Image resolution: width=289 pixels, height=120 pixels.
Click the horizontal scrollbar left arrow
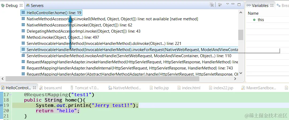(3, 79)
